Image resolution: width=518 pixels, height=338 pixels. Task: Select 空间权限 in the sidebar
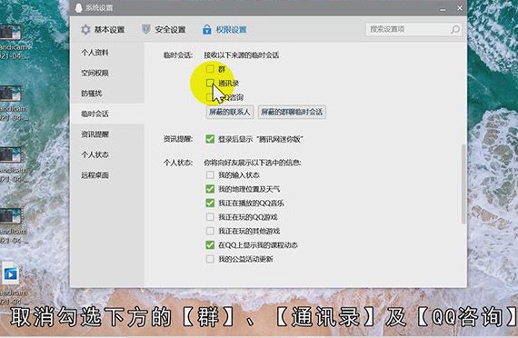[x=107, y=73]
